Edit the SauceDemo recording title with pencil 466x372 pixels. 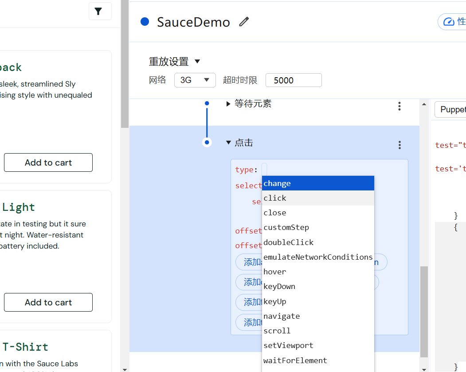244,22
